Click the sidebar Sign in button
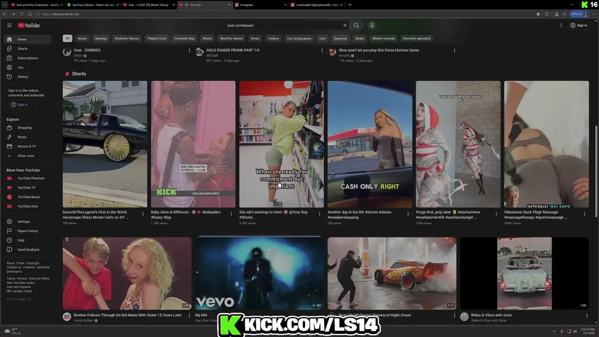Image resolution: width=599 pixels, height=337 pixels. pos(19,104)
